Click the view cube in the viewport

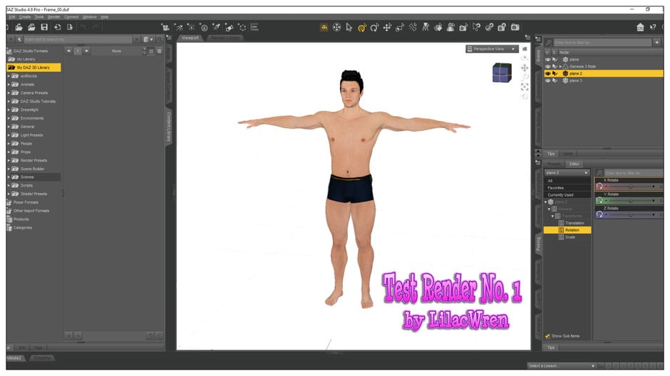[x=501, y=73]
